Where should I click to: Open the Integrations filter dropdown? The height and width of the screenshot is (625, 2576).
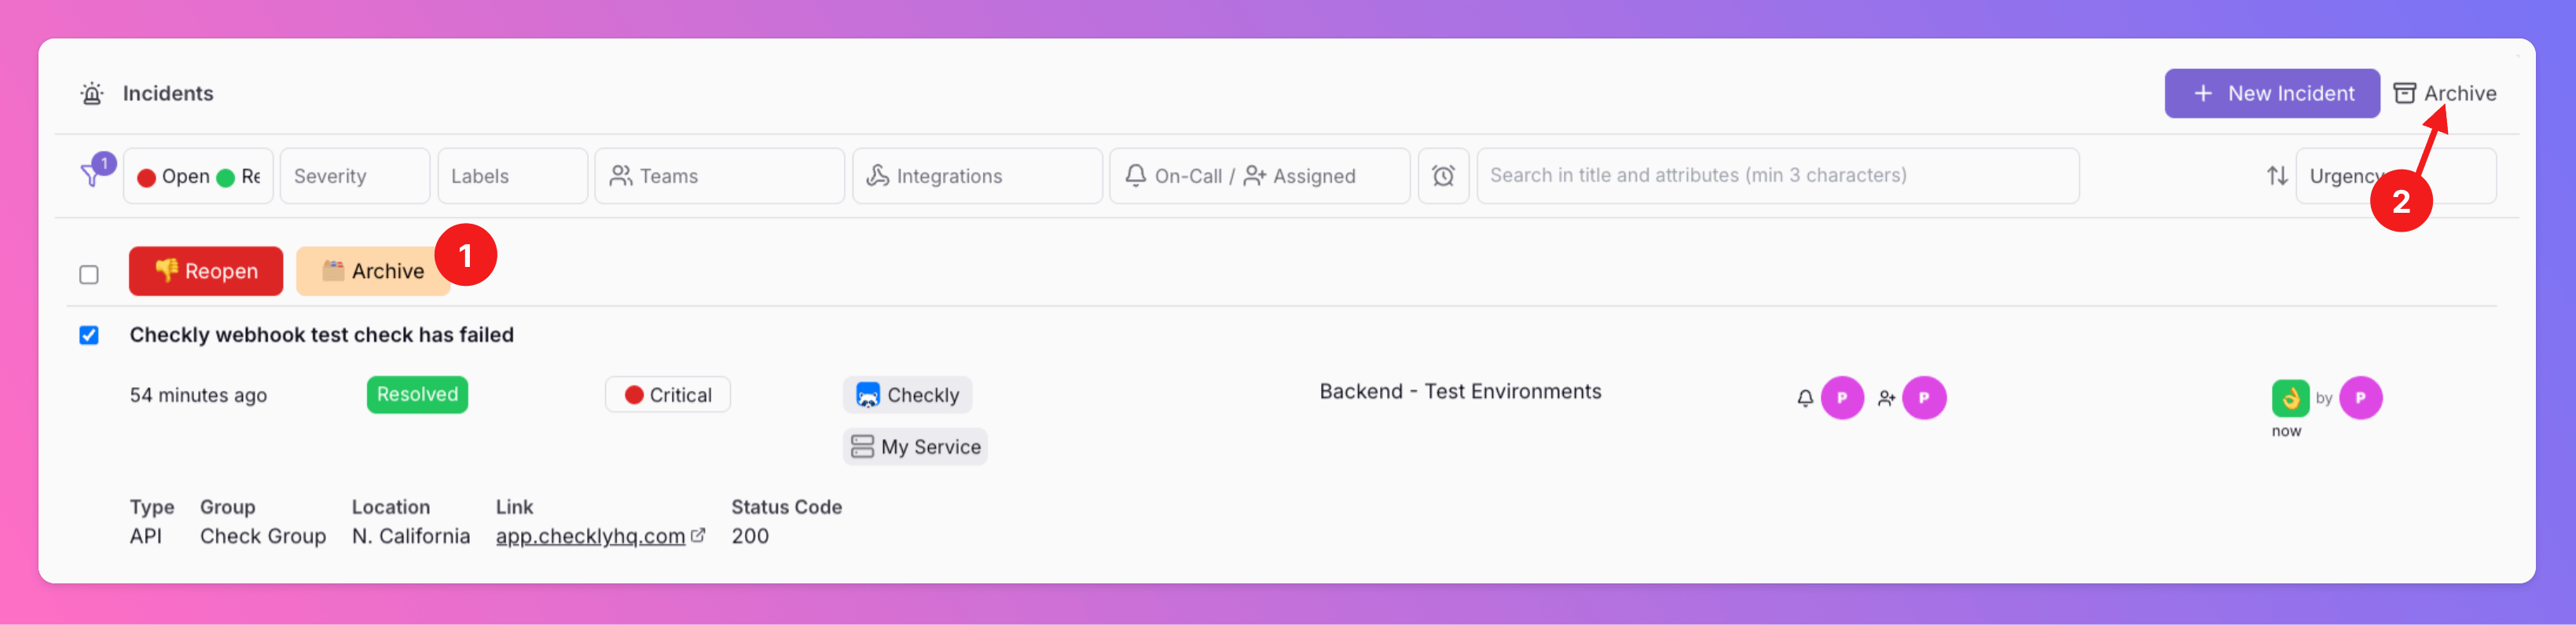pos(976,176)
